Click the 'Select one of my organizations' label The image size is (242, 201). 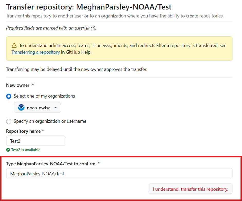point(44,96)
